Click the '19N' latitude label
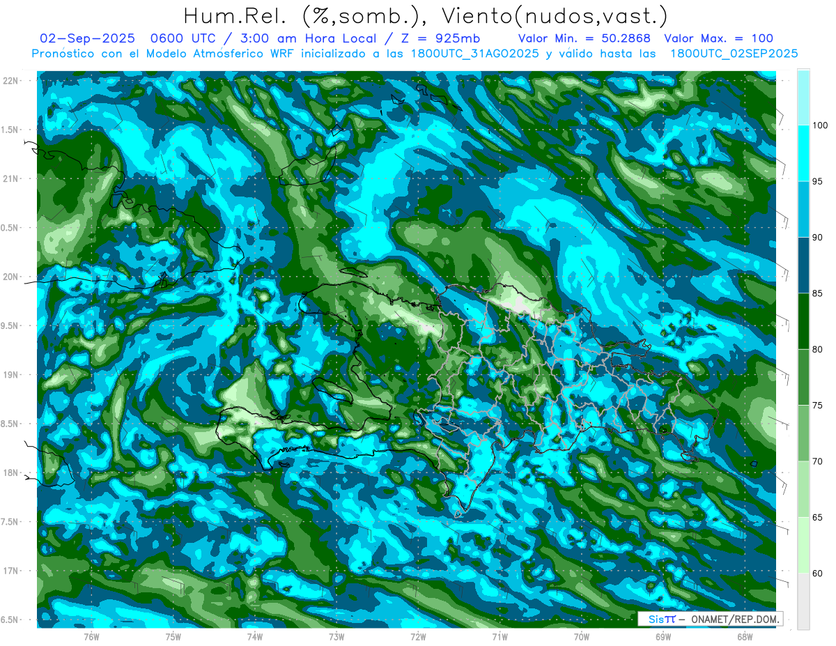Viewport: 836px width, 646px height. click(x=12, y=375)
